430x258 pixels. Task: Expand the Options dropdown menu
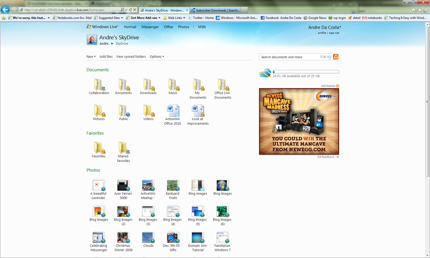[x=157, y=57]
